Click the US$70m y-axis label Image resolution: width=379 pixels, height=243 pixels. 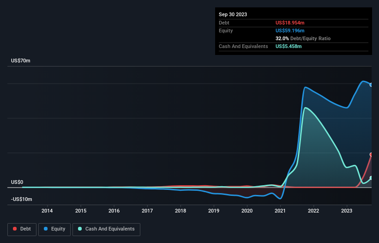click(21, 61)
